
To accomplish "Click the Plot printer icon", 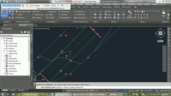I will tap(16, 2).
